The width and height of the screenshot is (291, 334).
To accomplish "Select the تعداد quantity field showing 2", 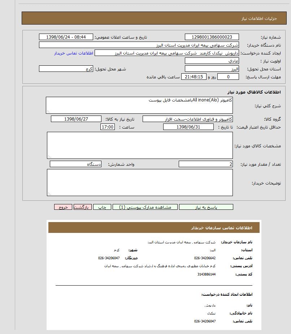I will point(206,164).
